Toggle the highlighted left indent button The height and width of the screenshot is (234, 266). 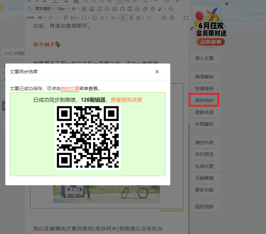(123, 18)
